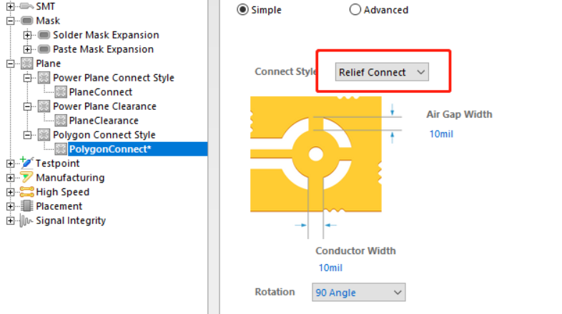Select the PlaneConnect rule item
The height and width of the screenshot is (314, 562).
100,92
